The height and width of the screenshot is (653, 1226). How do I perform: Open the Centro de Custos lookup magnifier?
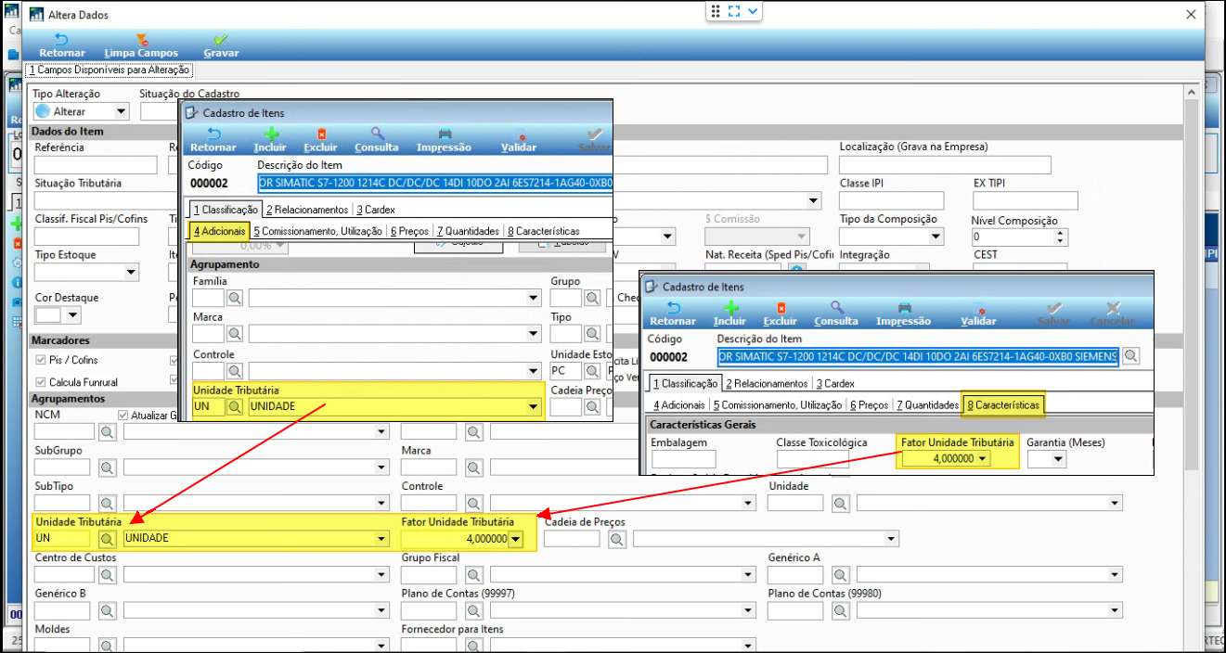coord(108,574)
